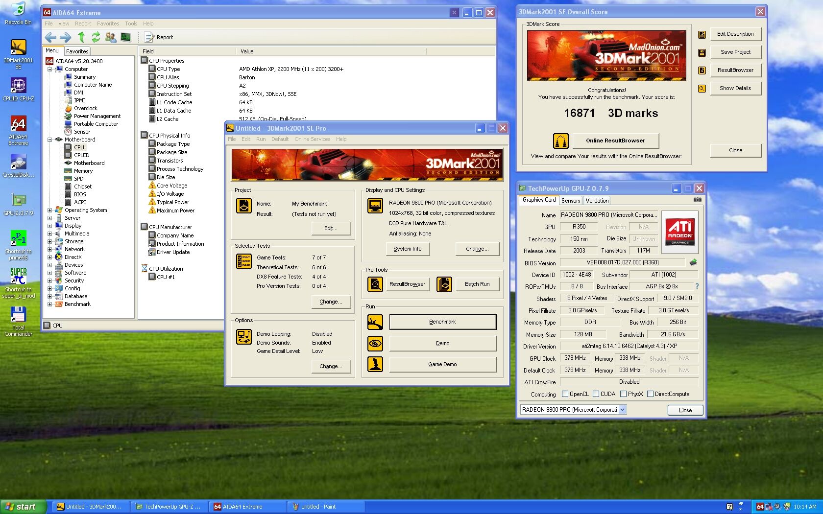
Task: Click Save Project floppy icon
Action: coord(702,52)
